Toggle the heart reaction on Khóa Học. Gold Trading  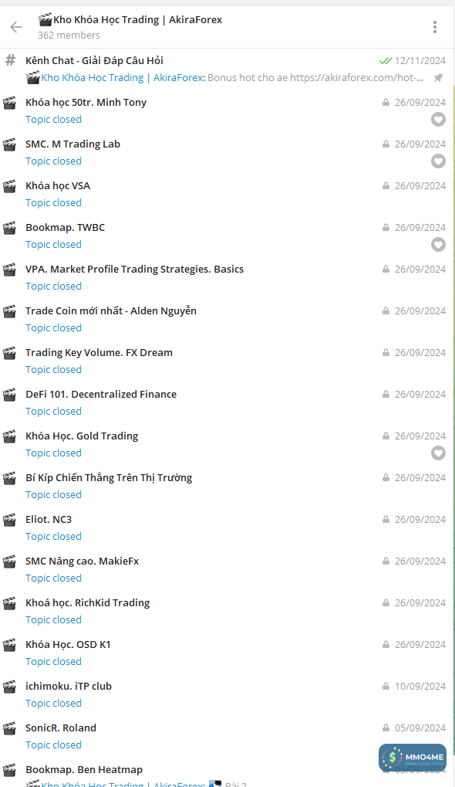438,453
